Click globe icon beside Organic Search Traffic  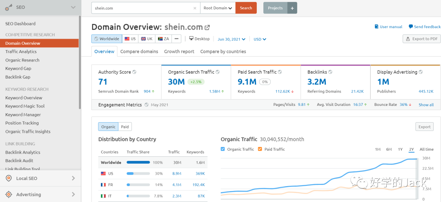coord(218,72)
